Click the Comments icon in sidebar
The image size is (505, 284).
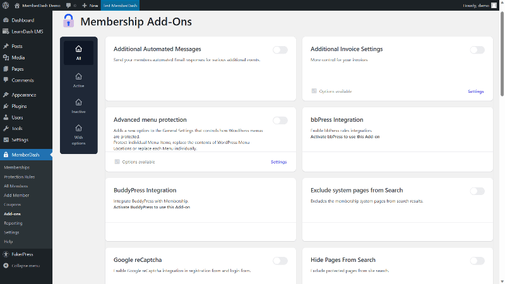click(6, 80)
